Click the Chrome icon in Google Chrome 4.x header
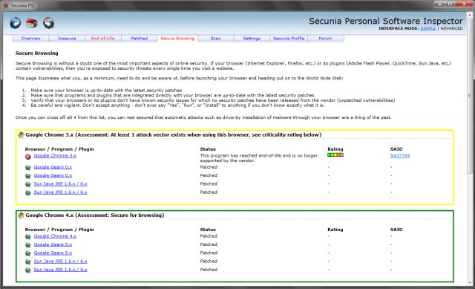This screenshot has width=475, height=289. (x=21, y=215)
